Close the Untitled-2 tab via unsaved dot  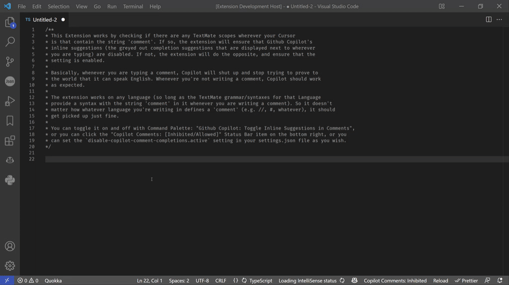point(63,20)
